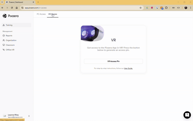193x121 pixels.
Task: Generate a VR Access Pin
Action: click(113, 61)
